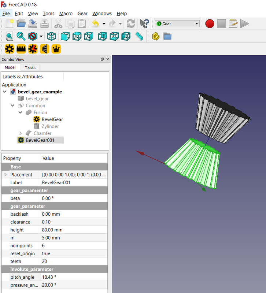Select the BevelGear tree item
The height and width of the screenshot is (293, 266).
pos(52,119)
